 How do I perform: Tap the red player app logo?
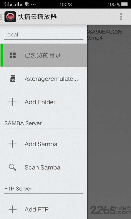point(10,17)
